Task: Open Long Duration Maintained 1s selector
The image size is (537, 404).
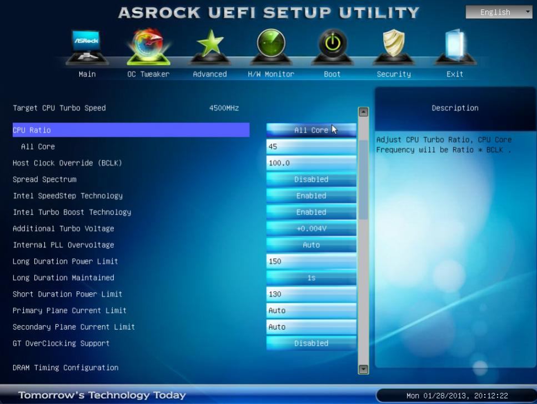Action: coord(312,278)
